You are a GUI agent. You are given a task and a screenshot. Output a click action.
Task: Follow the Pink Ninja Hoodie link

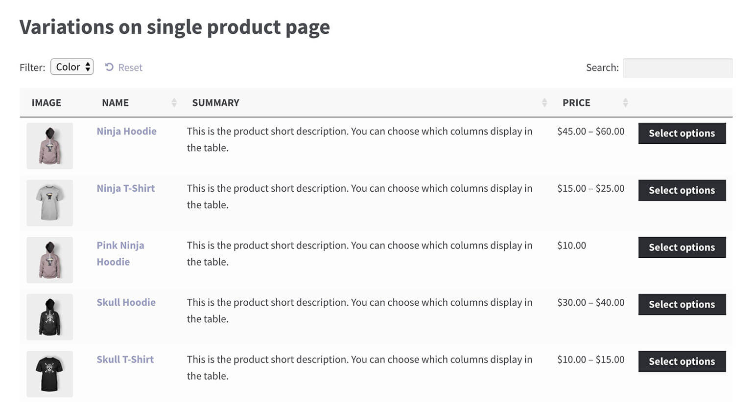[x=120, y=246]
